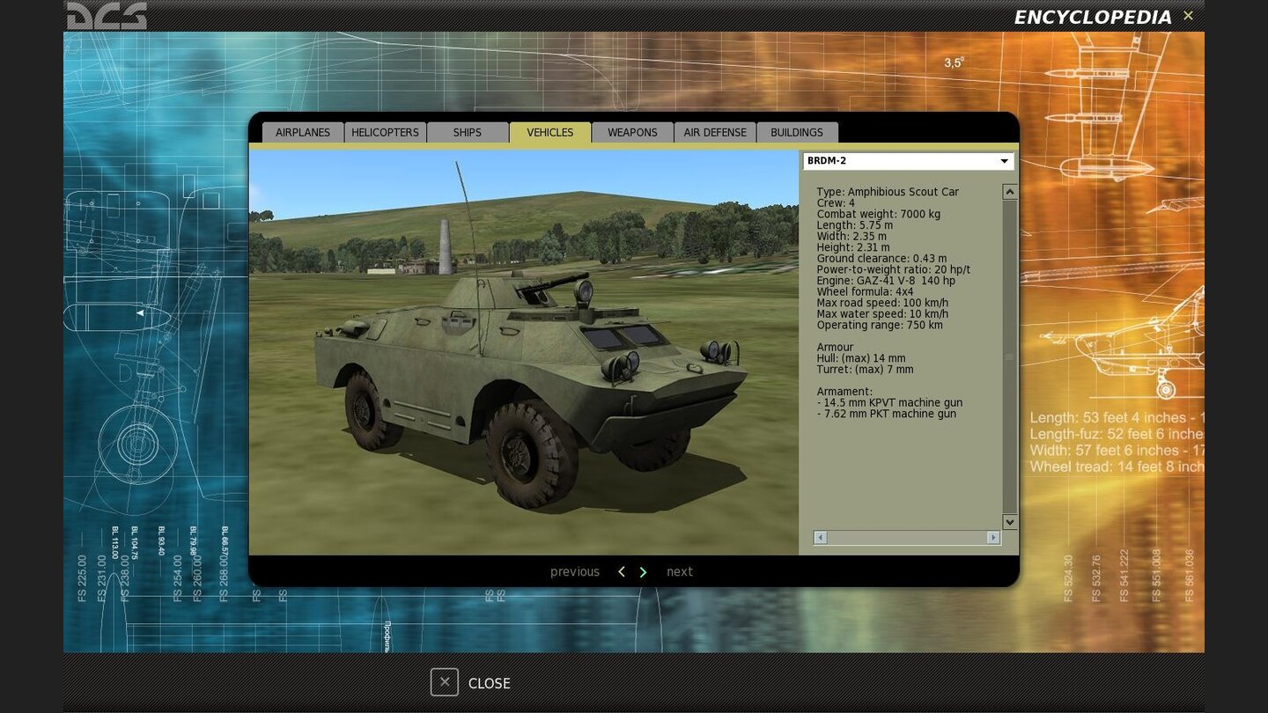Click the description scroll down arrow
This screenshot has height=713, width=1268.
tap(1010, 522)
